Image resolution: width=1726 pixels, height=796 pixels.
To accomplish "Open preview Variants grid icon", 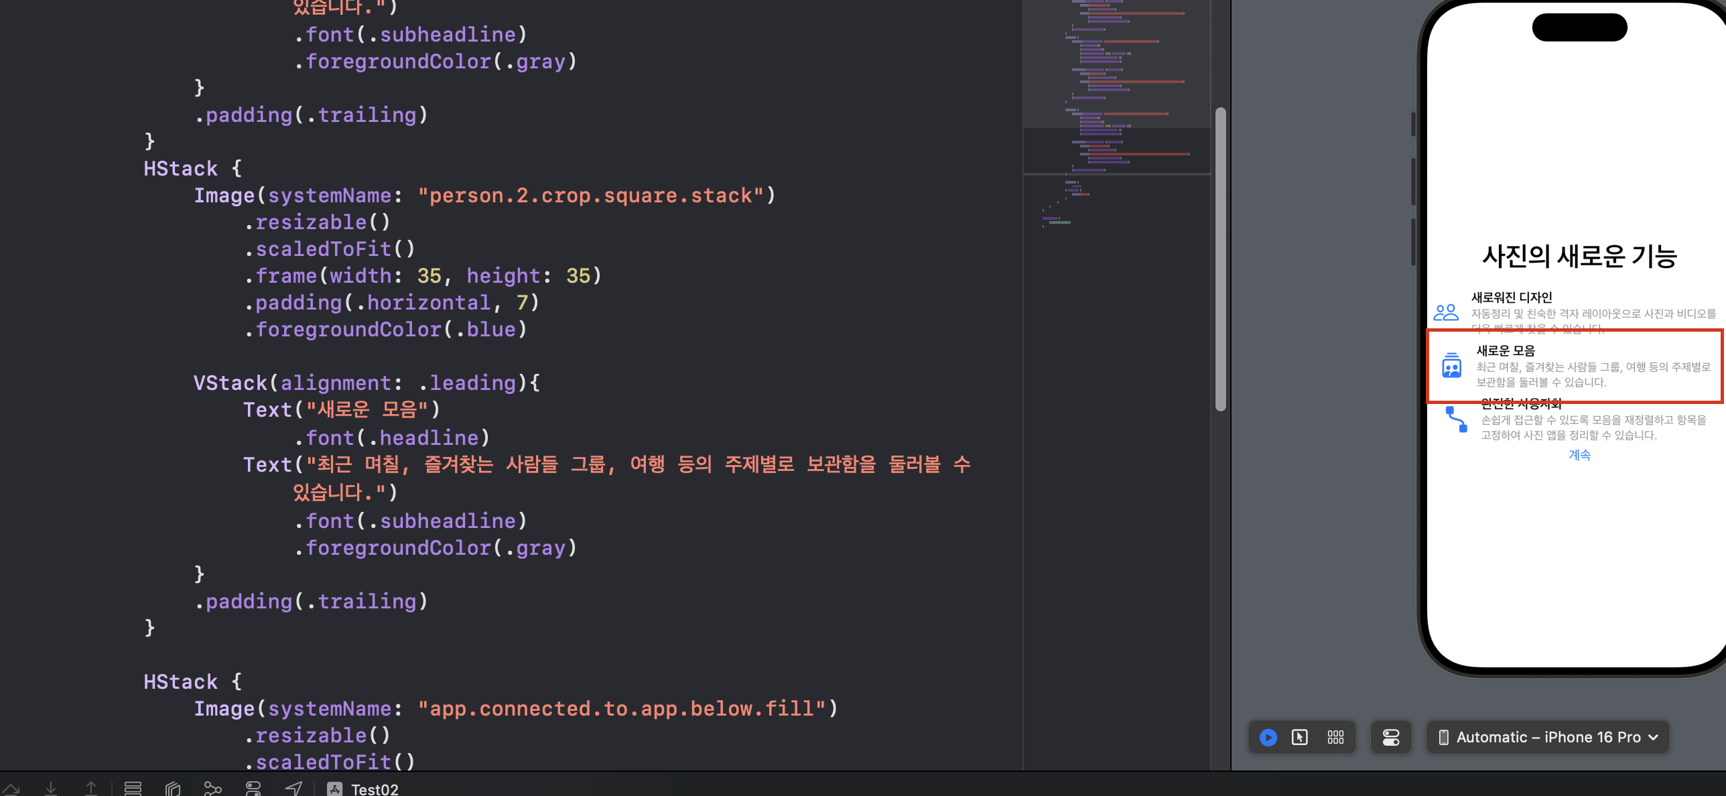I will (1335, 738).
